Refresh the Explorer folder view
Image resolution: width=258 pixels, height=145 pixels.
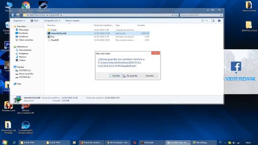(x=177, y=15)
